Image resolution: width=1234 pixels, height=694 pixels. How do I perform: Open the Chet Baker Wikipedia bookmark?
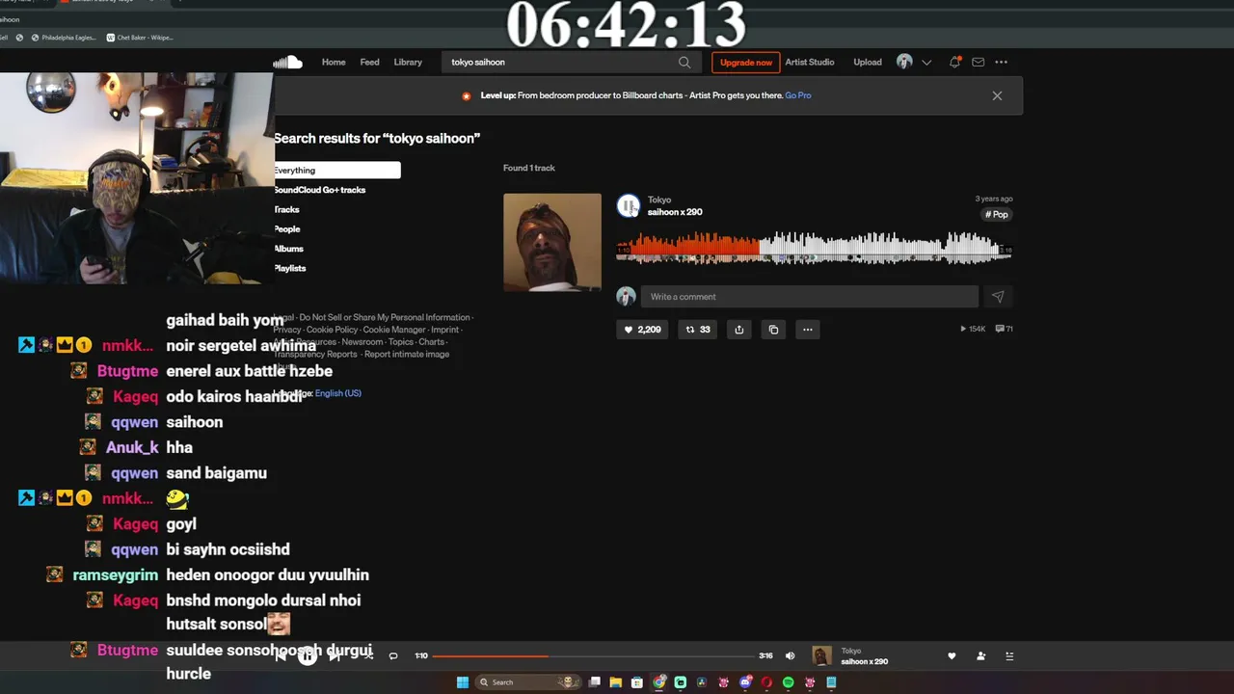[x=141, y=38]
